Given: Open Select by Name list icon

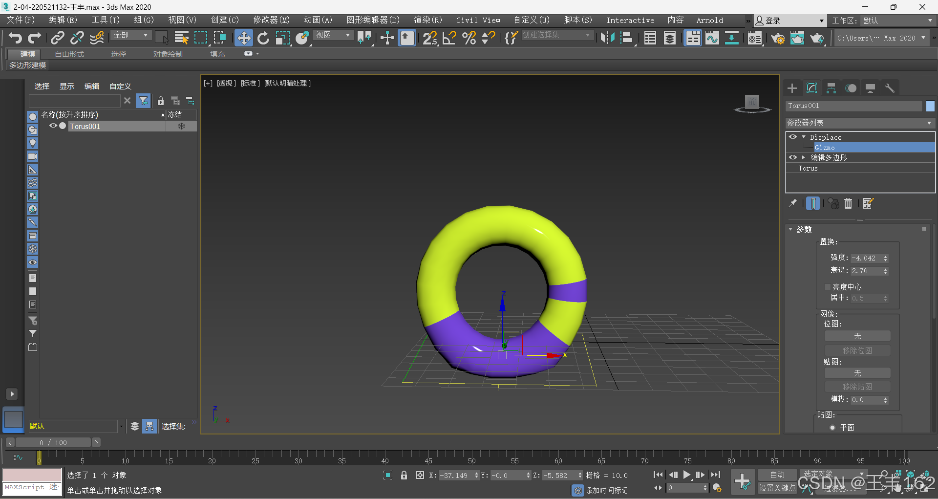Looking at the screenshot, I should 182,38.
